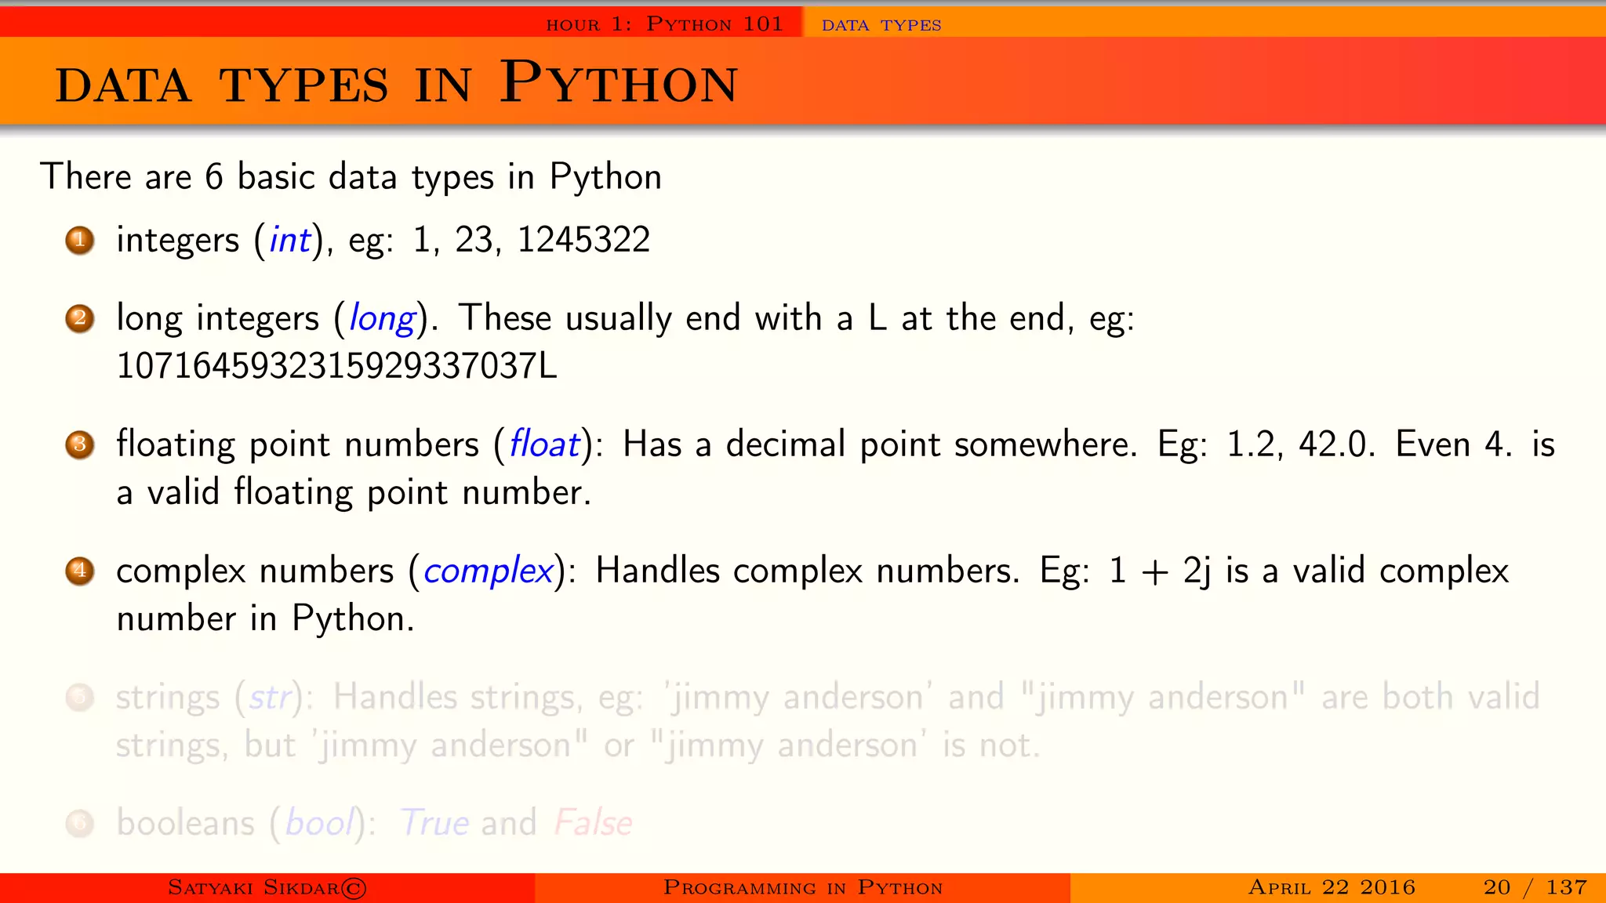Click the blue keyword 'float'
Image resolution: width=1606 pixels, height=903 pixels.
[545, 444]
